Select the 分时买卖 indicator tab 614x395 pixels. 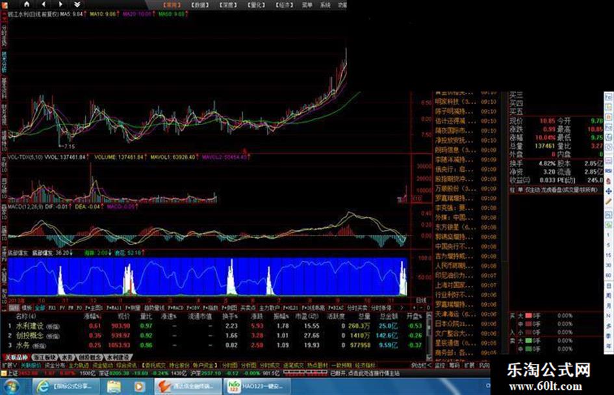point(357,308)
